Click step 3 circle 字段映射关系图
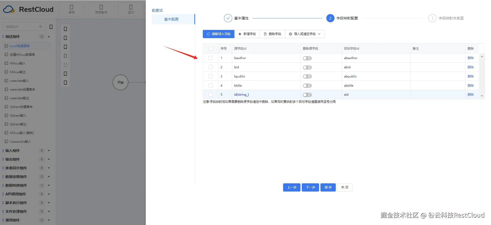This screenshot has width=491, height=225. (432, 18)
